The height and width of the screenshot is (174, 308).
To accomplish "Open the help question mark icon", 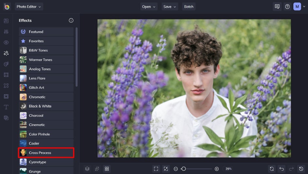I will click(287, 7).
